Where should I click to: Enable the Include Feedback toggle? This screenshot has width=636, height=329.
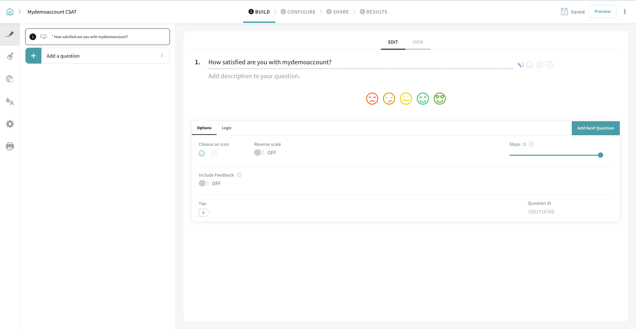point(204,184)
